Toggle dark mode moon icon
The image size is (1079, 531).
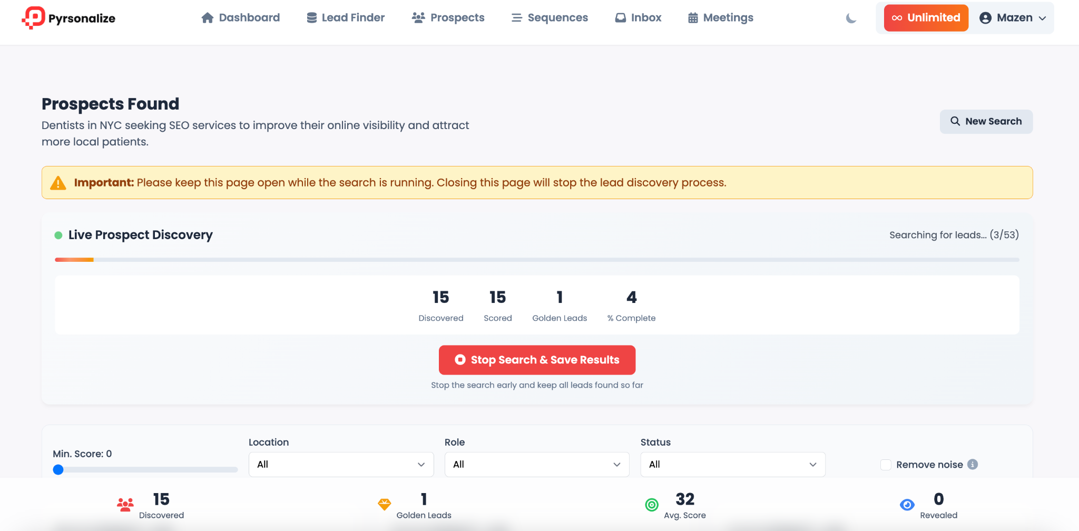tap(851, 18)
